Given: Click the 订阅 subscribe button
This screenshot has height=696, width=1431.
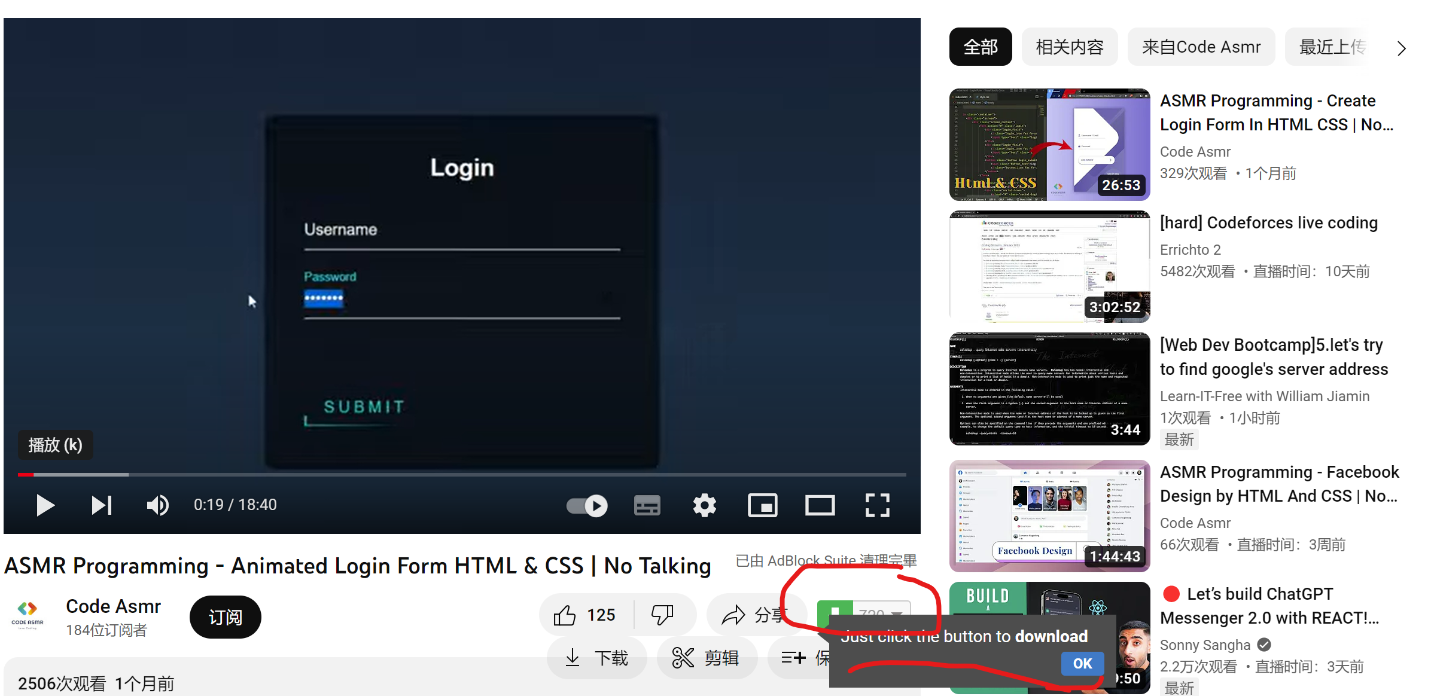Looking at the screenshot, I should click(x=225, y=617).
